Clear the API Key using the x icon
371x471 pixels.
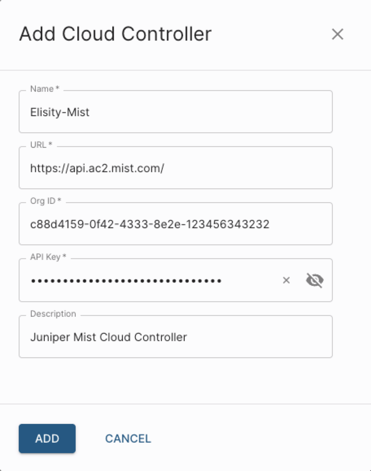(286, 280)
